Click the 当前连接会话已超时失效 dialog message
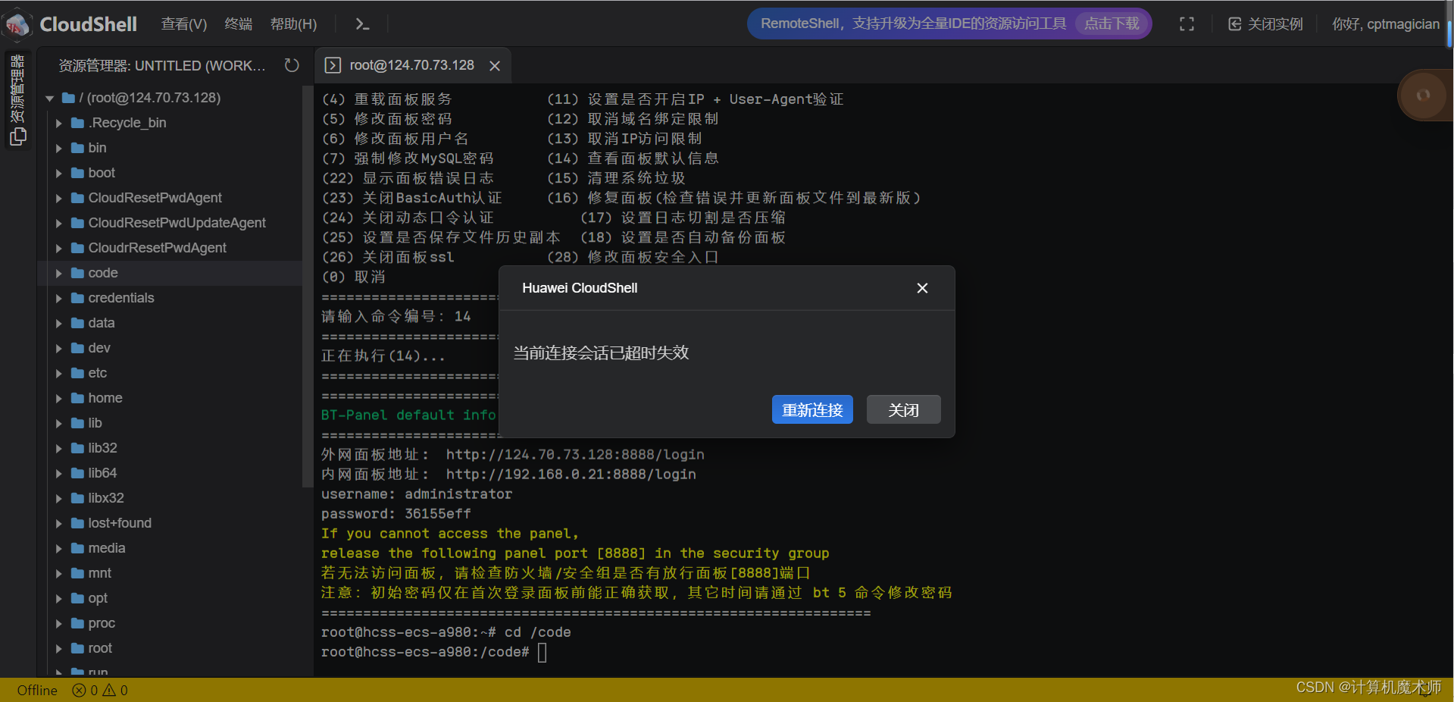The width and height of the screenshot is (1454, 702). click(x=601, y=353)
